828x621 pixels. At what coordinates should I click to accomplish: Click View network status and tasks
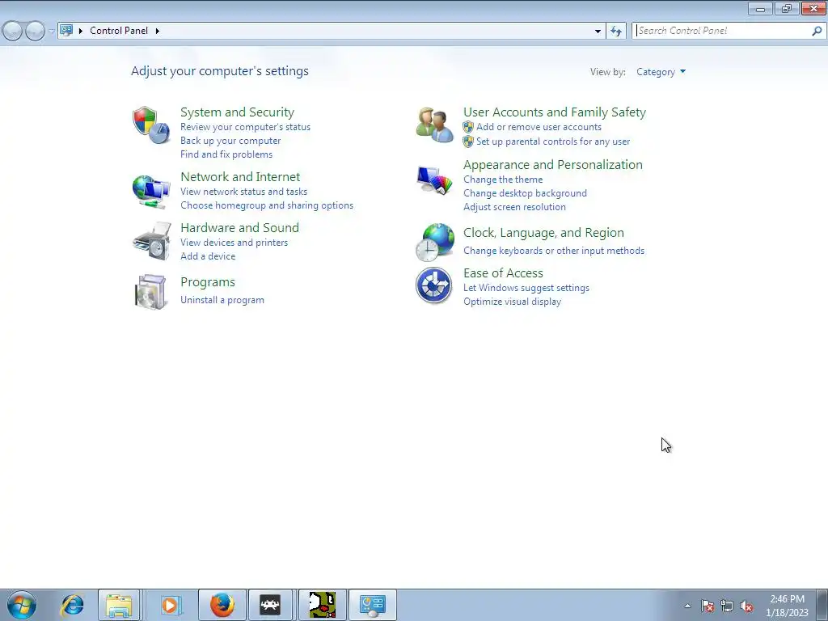pyautogui.click(x=243, y=191)
